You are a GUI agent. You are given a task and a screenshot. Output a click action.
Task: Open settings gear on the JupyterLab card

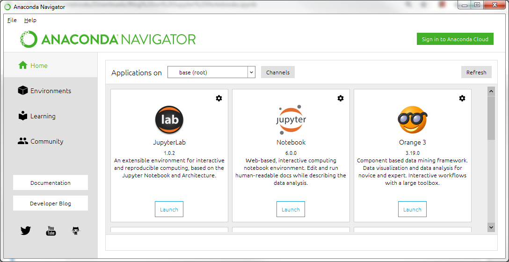pyautogui.click(x=219, y=98)
